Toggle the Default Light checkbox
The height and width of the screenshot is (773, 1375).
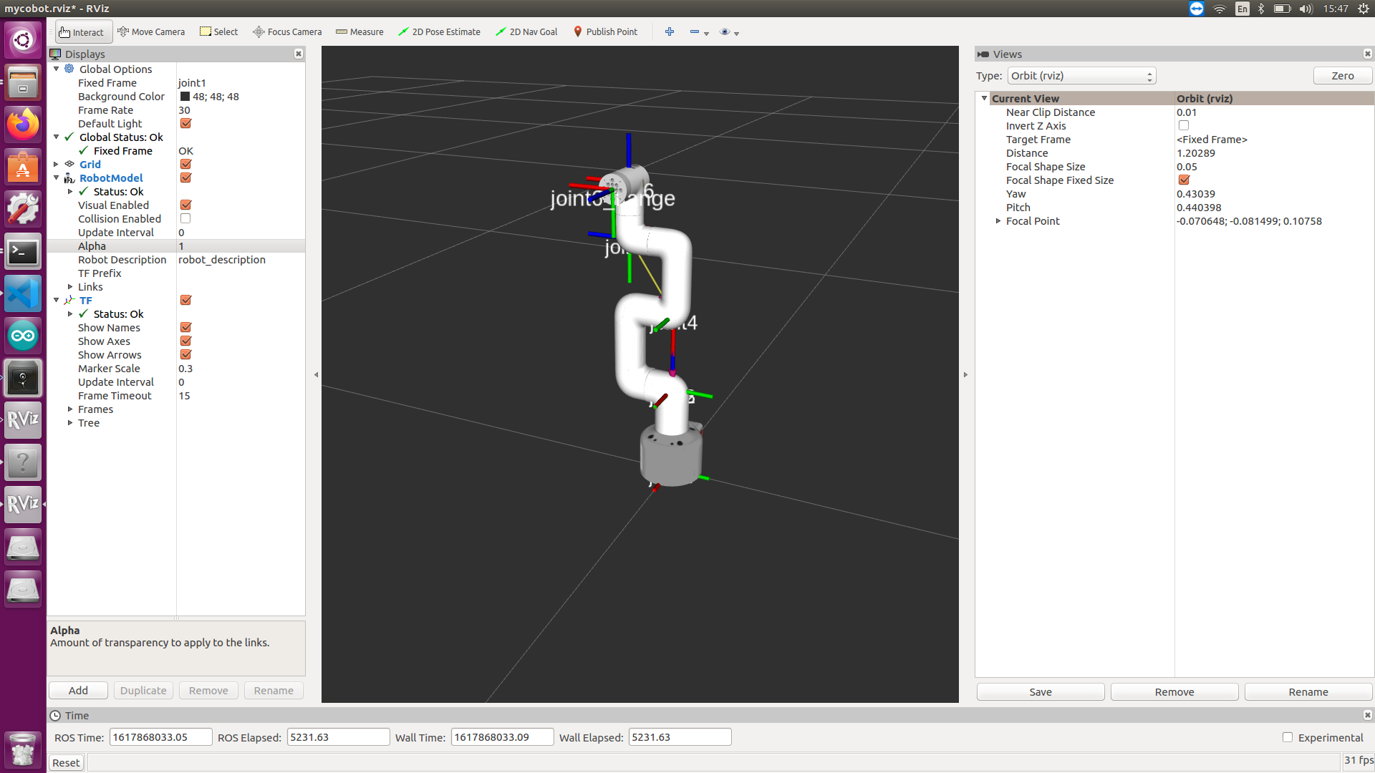click(x=185, y=124)
